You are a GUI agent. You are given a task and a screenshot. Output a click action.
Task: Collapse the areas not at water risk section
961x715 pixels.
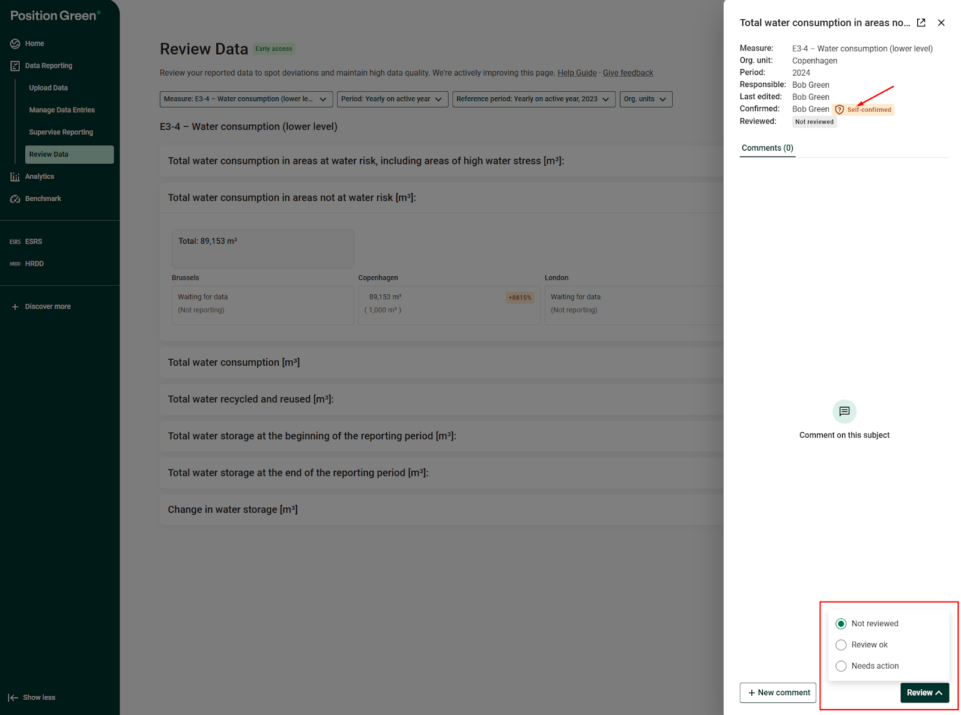pyautogui.click(x=441, y=198)
